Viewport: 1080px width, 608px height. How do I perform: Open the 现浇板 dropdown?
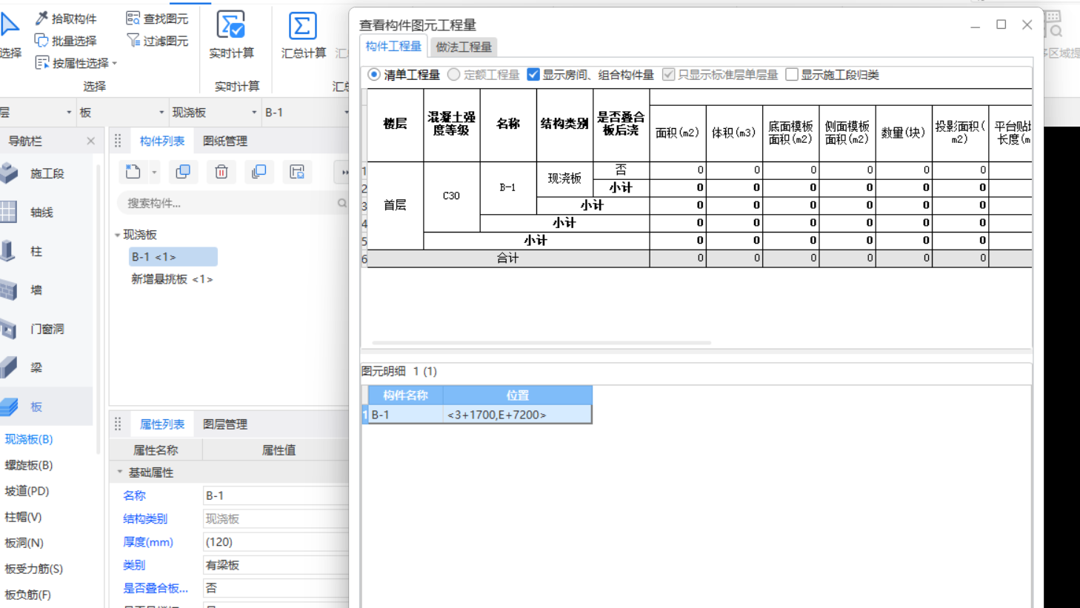tap(253, 111)
